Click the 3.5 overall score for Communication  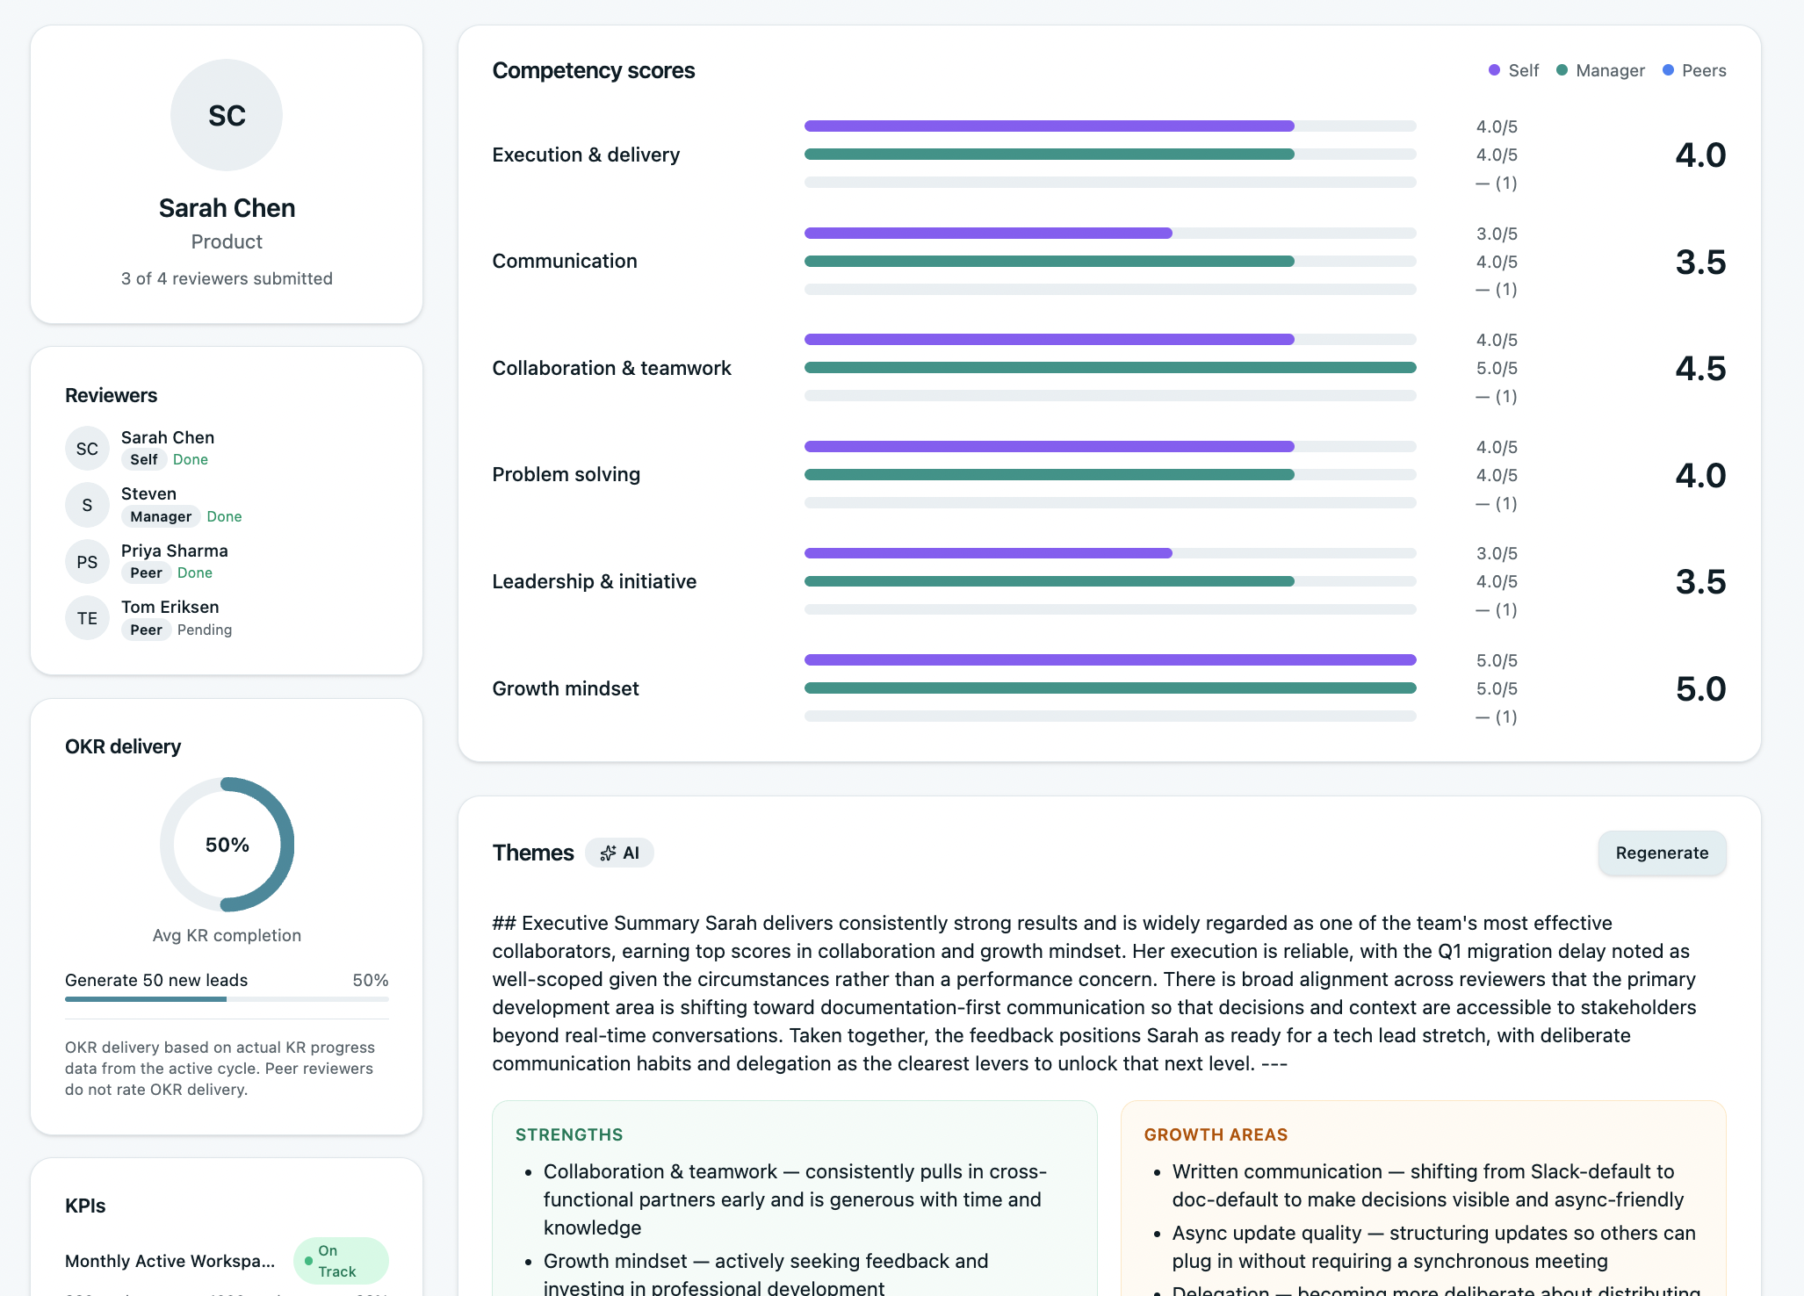pyautogui.click(x=1700, y=262)
